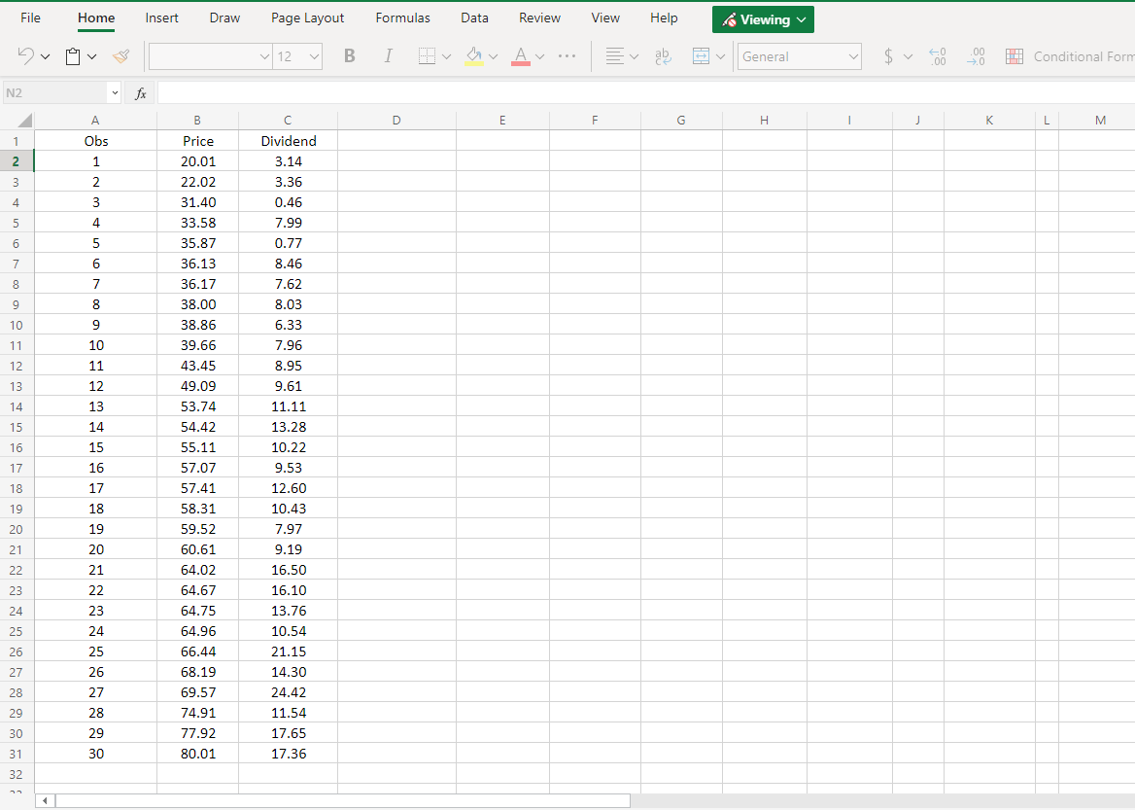Open the Wrap Text icon
The height and width of the screenshot is (810, 1135).
point(663,55)
